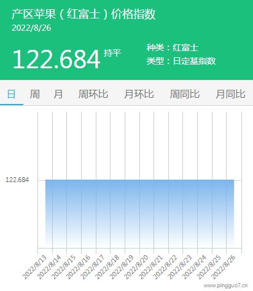This screenshot has width=253, height=291.
Task: Open the 月同比 tab
Action: coord(230,94)
